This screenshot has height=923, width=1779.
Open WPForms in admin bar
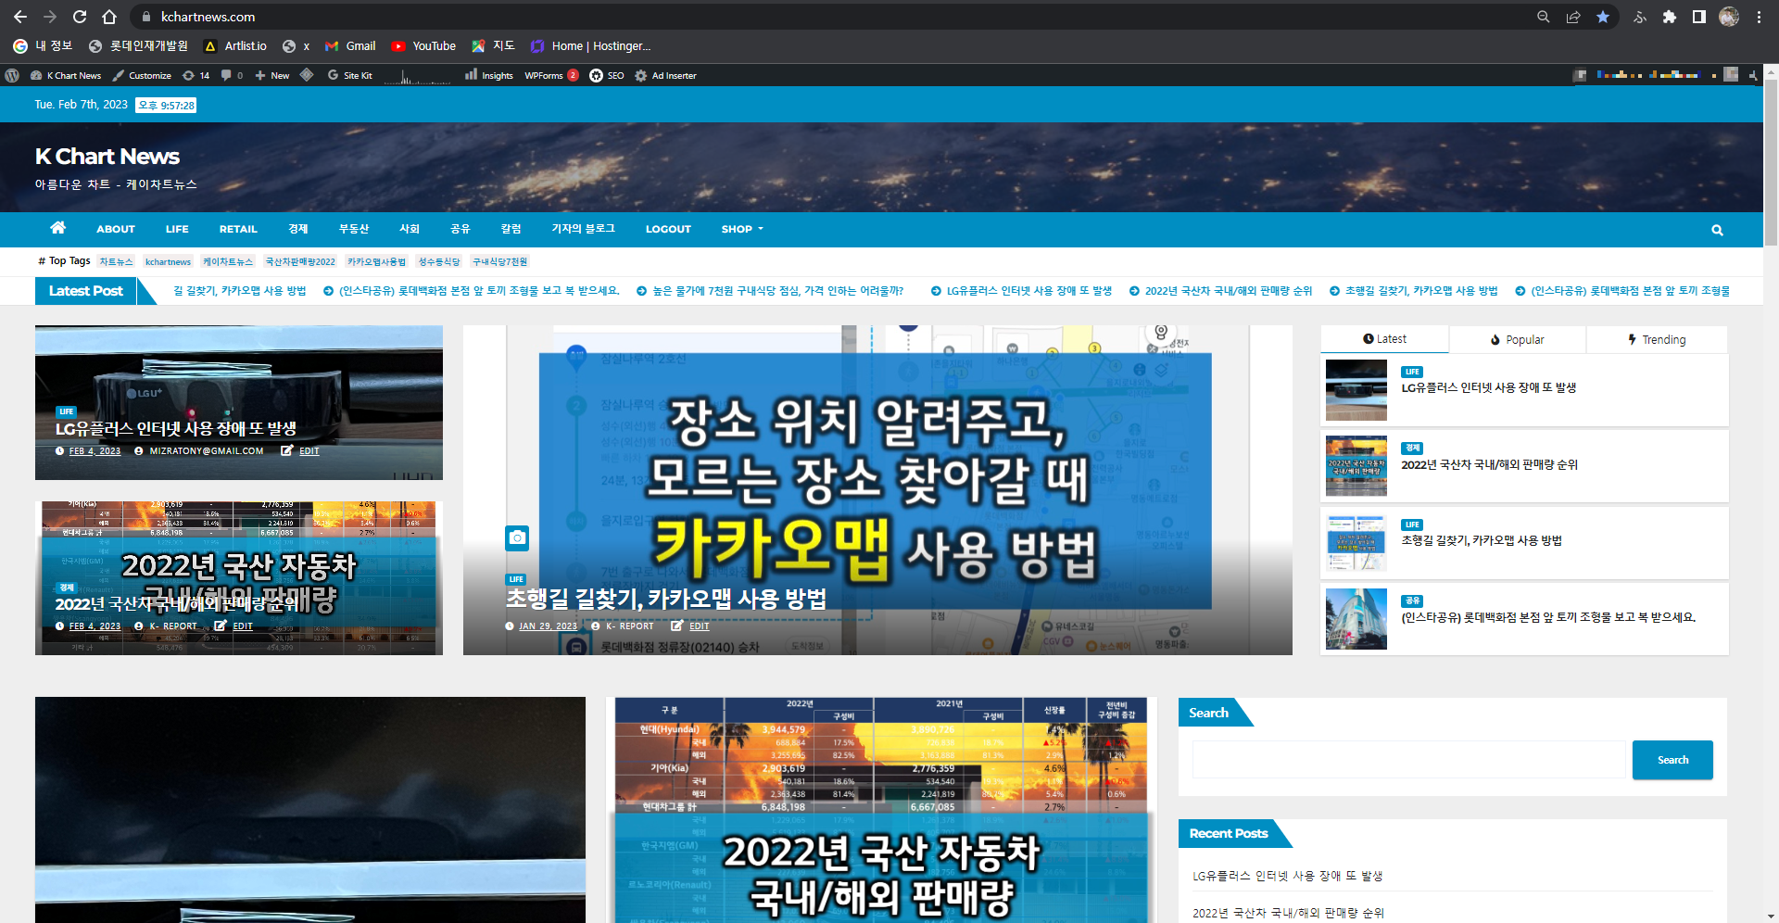[551, 75]
